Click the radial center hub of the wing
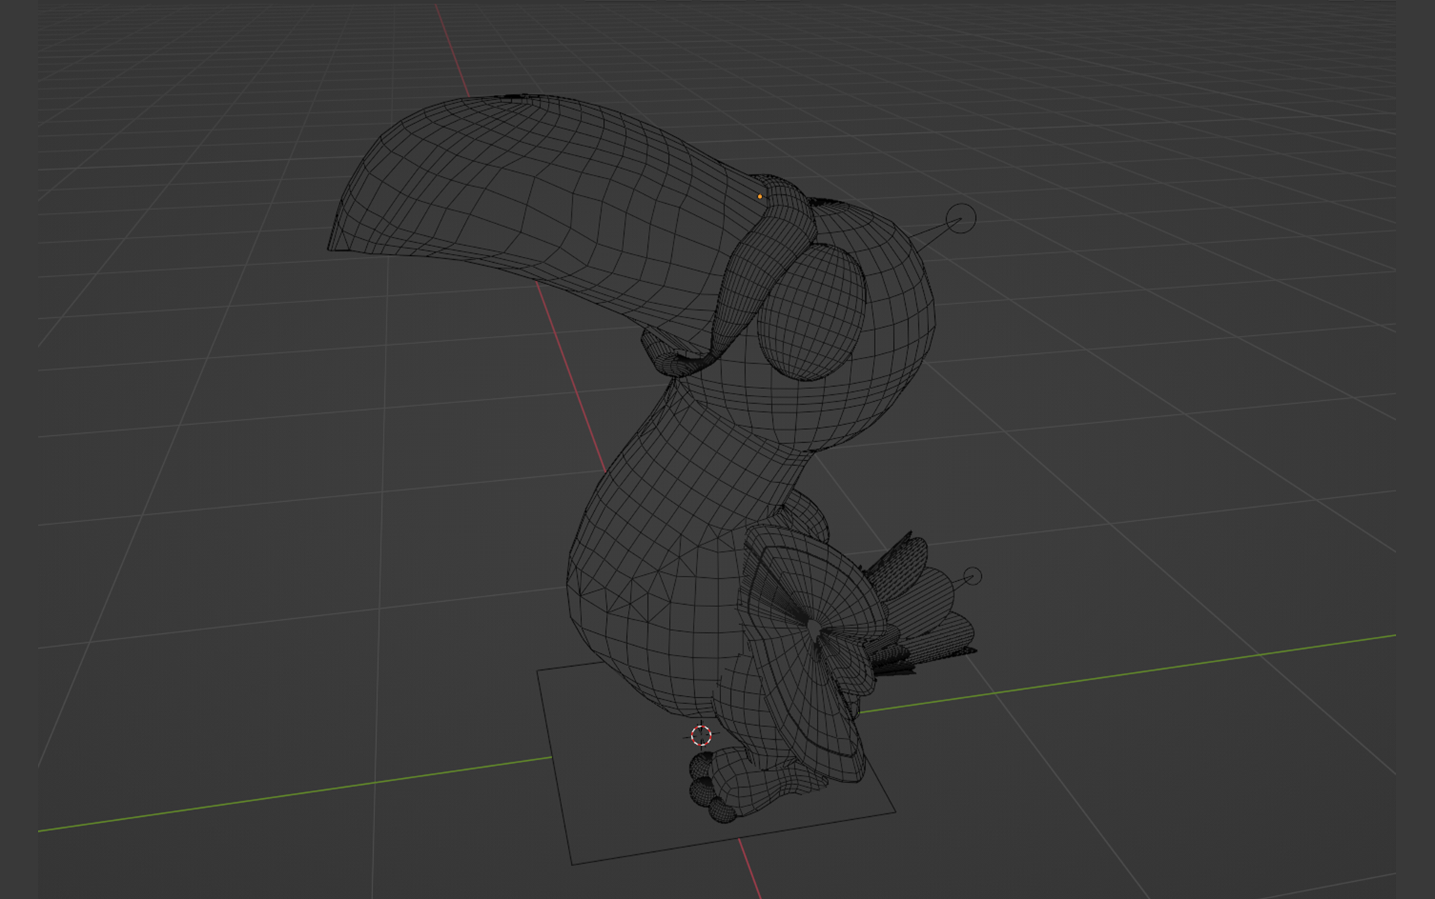The height and width of the screenshot is (899, 1435). [814, 629]
